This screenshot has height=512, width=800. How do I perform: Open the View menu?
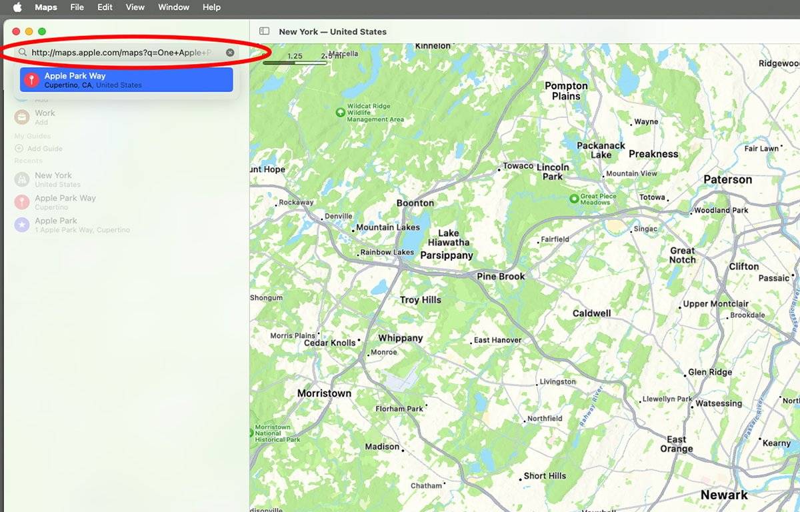point(135,7)
